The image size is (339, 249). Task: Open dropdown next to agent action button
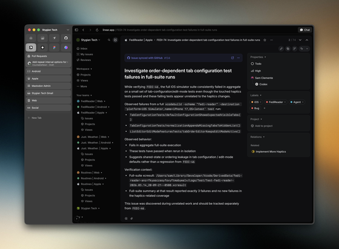point(307,49)
